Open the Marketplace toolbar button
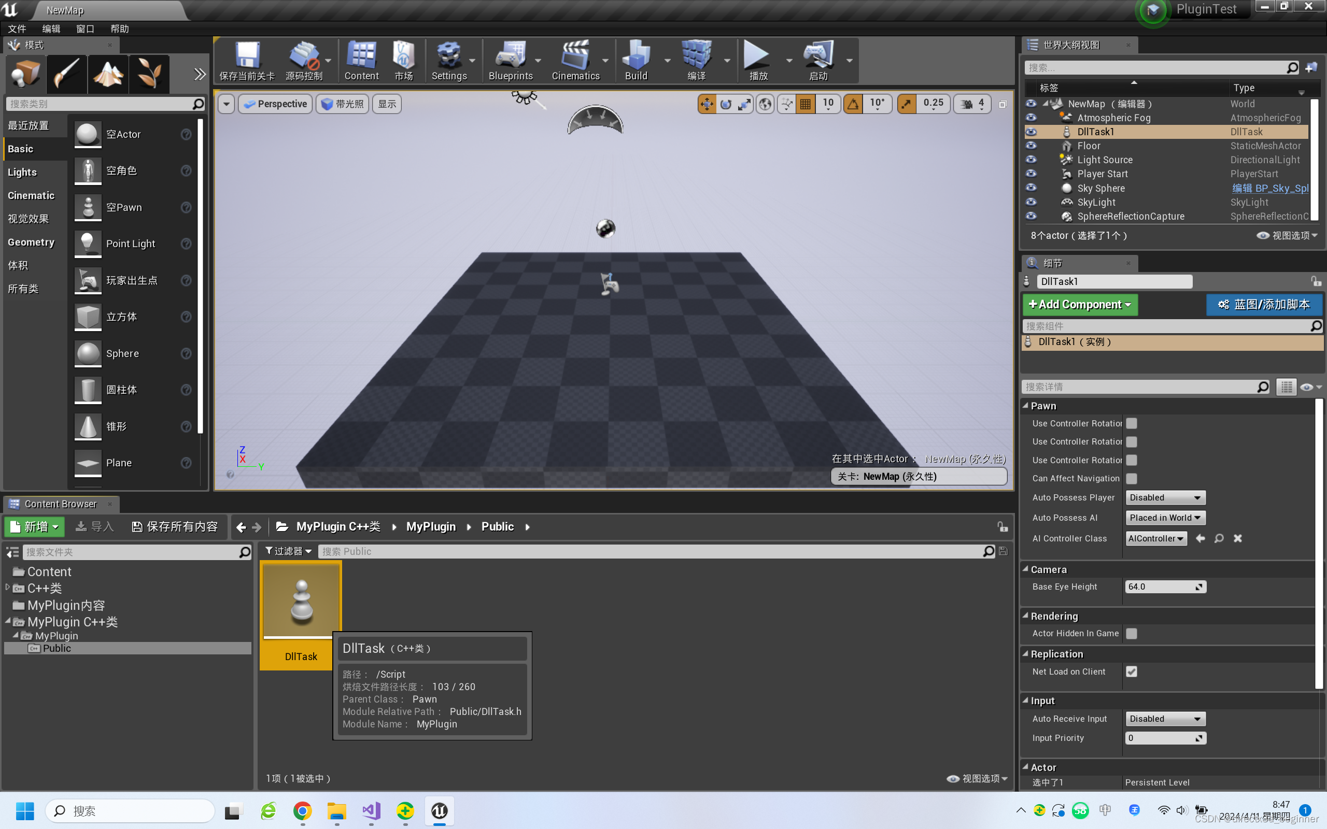Viewport: 1327px width, 829px height. [x=404, y=60]
